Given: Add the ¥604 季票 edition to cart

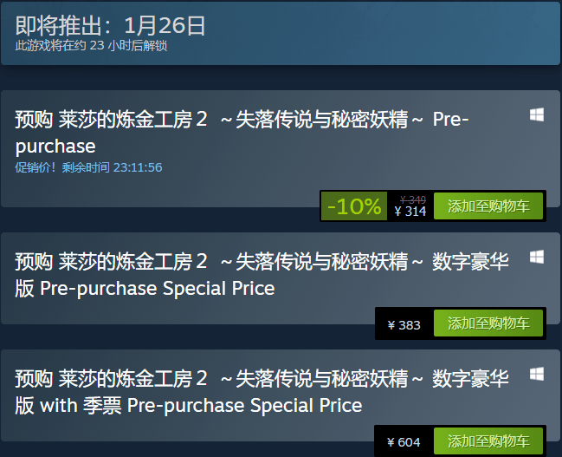Looking at the screenshot, I should pos(488,441).
